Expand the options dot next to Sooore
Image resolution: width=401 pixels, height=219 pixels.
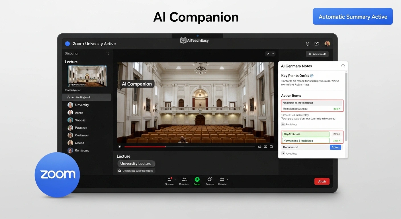point(175,179)
